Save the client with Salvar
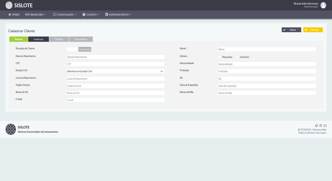The height and width of the screenshot is (181, 332). tap(291, 30)
